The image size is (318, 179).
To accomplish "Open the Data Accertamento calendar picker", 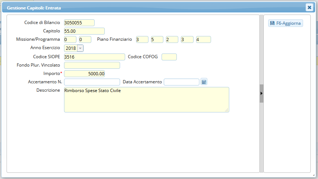I will [x=204, y=82].
